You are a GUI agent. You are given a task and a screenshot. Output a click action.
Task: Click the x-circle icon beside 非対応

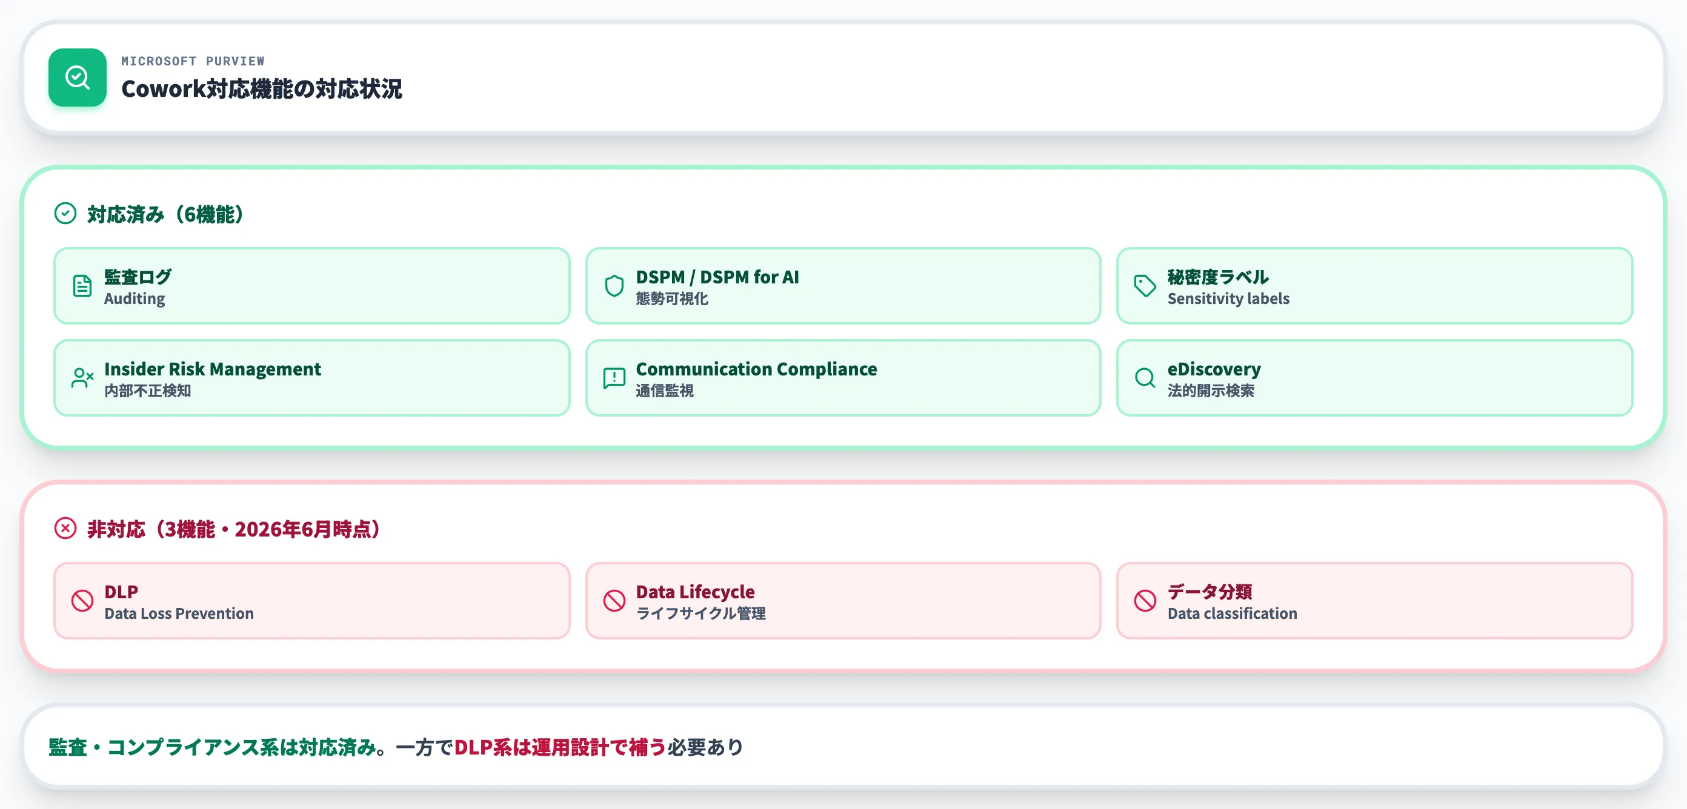65,528
